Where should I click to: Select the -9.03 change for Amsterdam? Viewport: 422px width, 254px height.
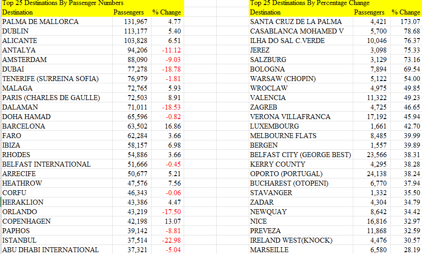click(167, 59)
